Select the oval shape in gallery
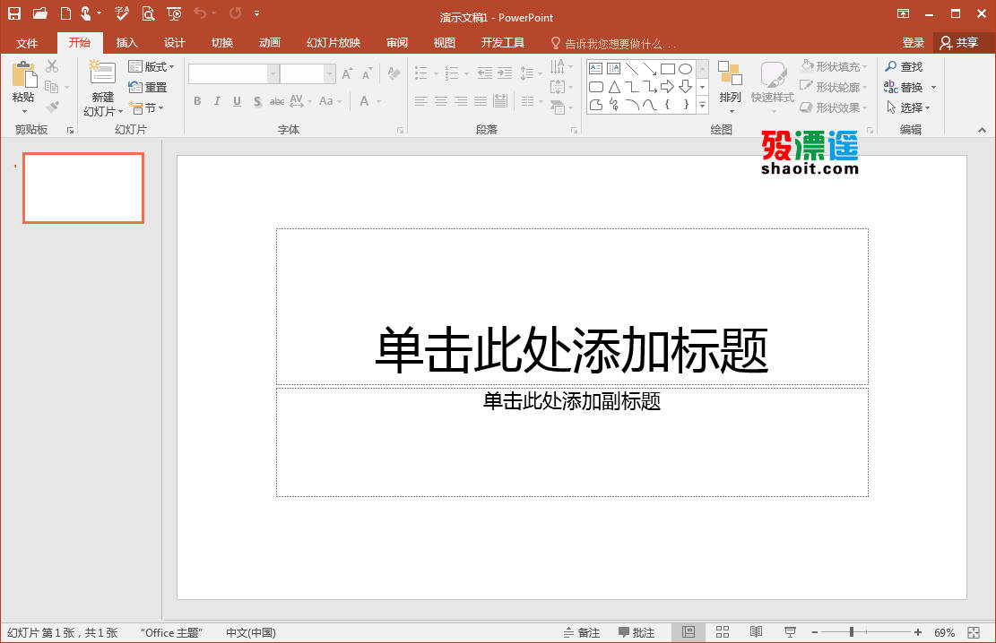This screenshot has width=996, height=643. (686, 69)
